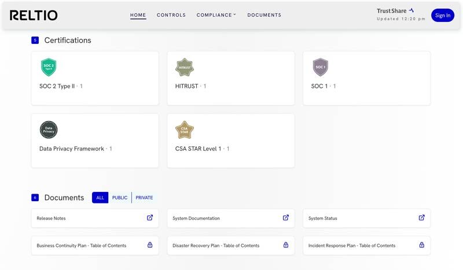The width and height of the screenshot is (463, 270).
Task: Click the Updated 12:20 pm timestamp
Action: pos(401,19)
